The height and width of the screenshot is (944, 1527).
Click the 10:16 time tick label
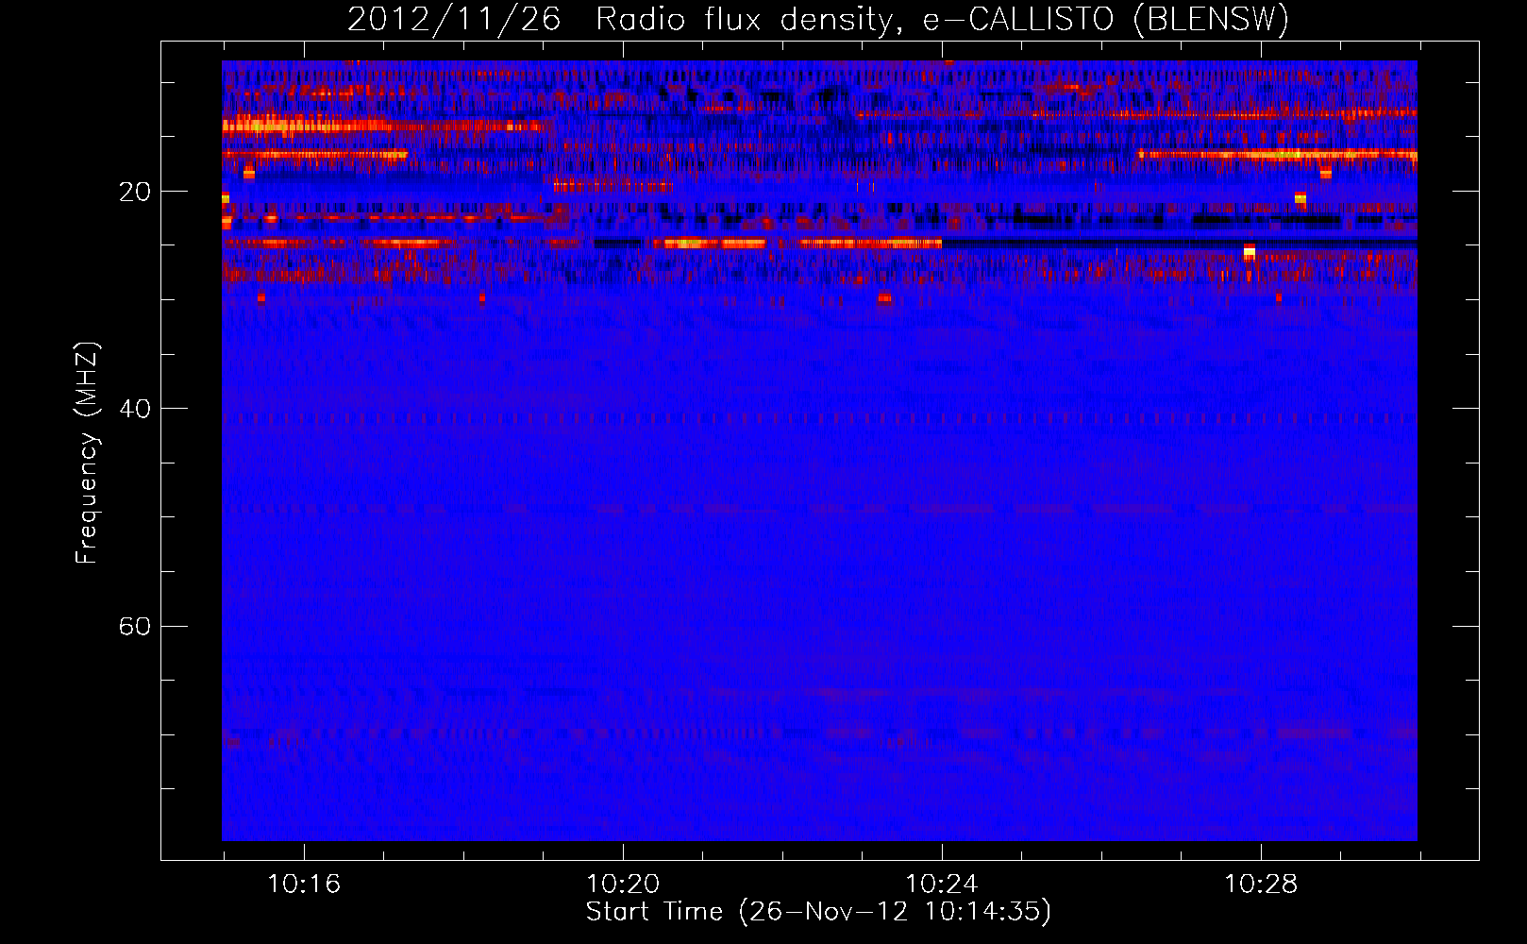point(304,885)
